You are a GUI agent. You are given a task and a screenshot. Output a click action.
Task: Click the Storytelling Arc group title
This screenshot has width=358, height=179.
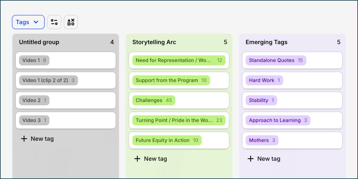tap(154, 42)
